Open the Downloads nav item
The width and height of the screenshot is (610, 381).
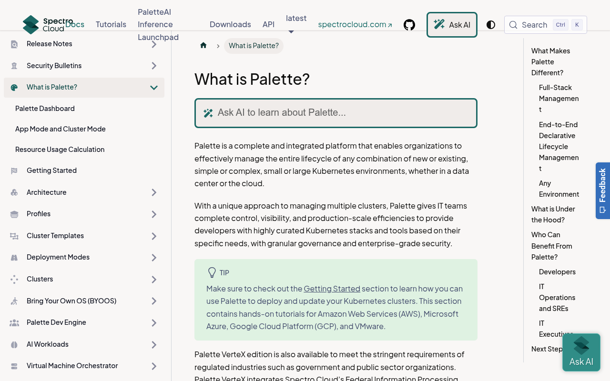click(x=230, y=24)
